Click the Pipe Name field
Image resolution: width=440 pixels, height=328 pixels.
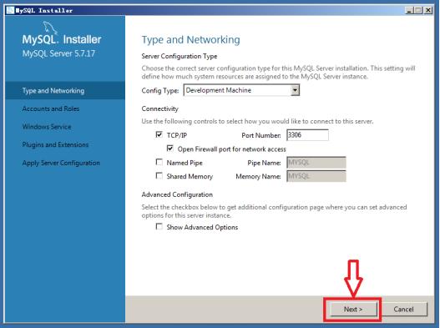coord(316,163)
